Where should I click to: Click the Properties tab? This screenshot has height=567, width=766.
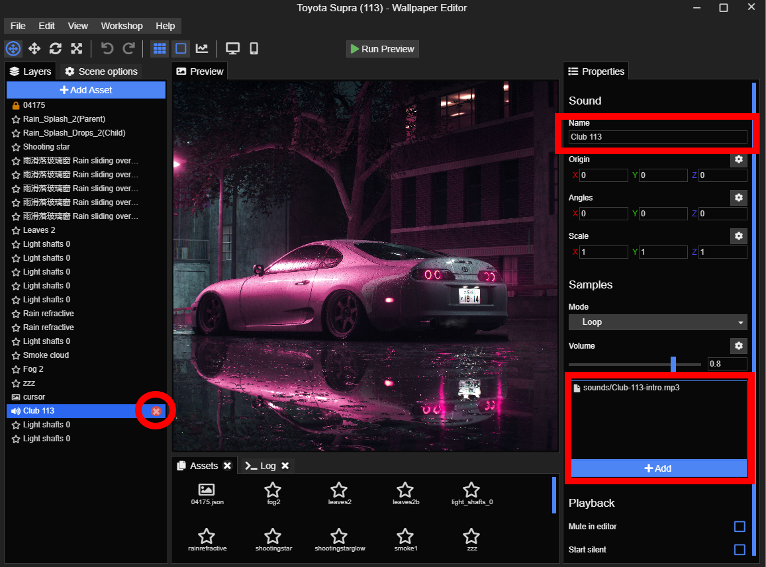click(x=596, y=71)
